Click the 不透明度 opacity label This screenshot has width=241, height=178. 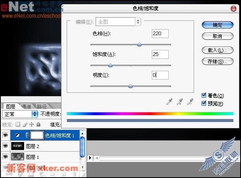[x=51, y=114]
